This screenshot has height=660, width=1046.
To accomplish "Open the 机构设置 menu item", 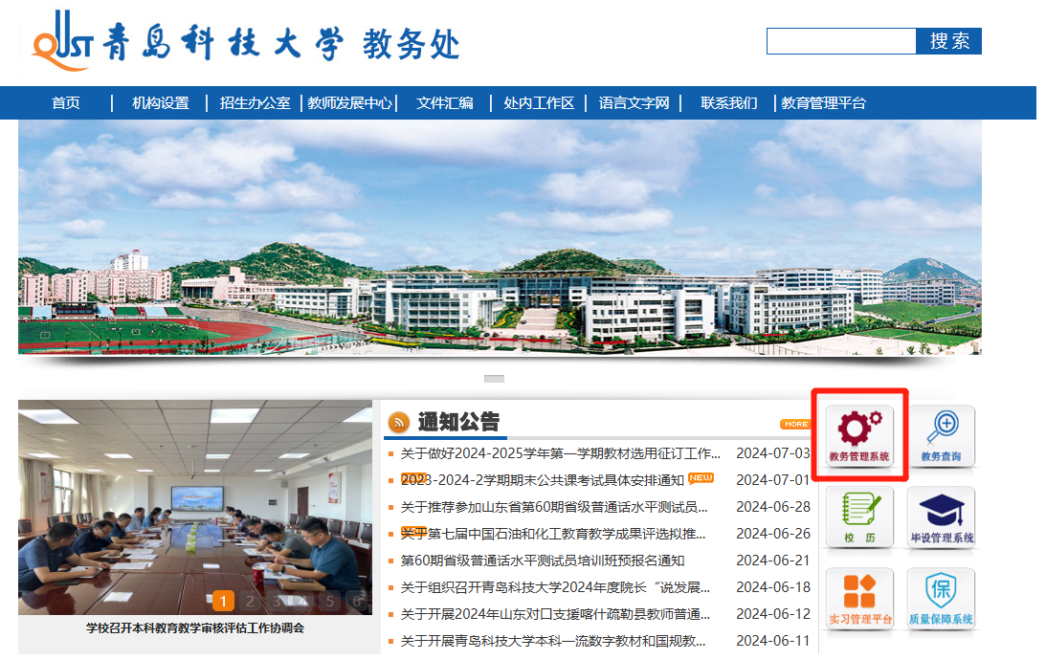I will 160,103.
